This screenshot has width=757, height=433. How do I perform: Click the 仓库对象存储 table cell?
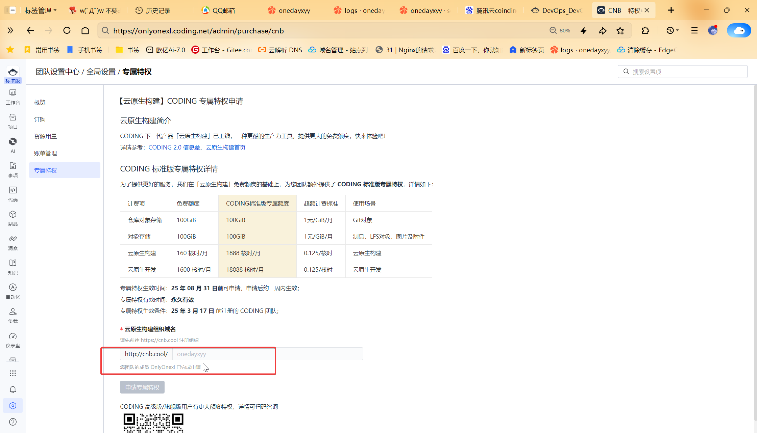145,220
